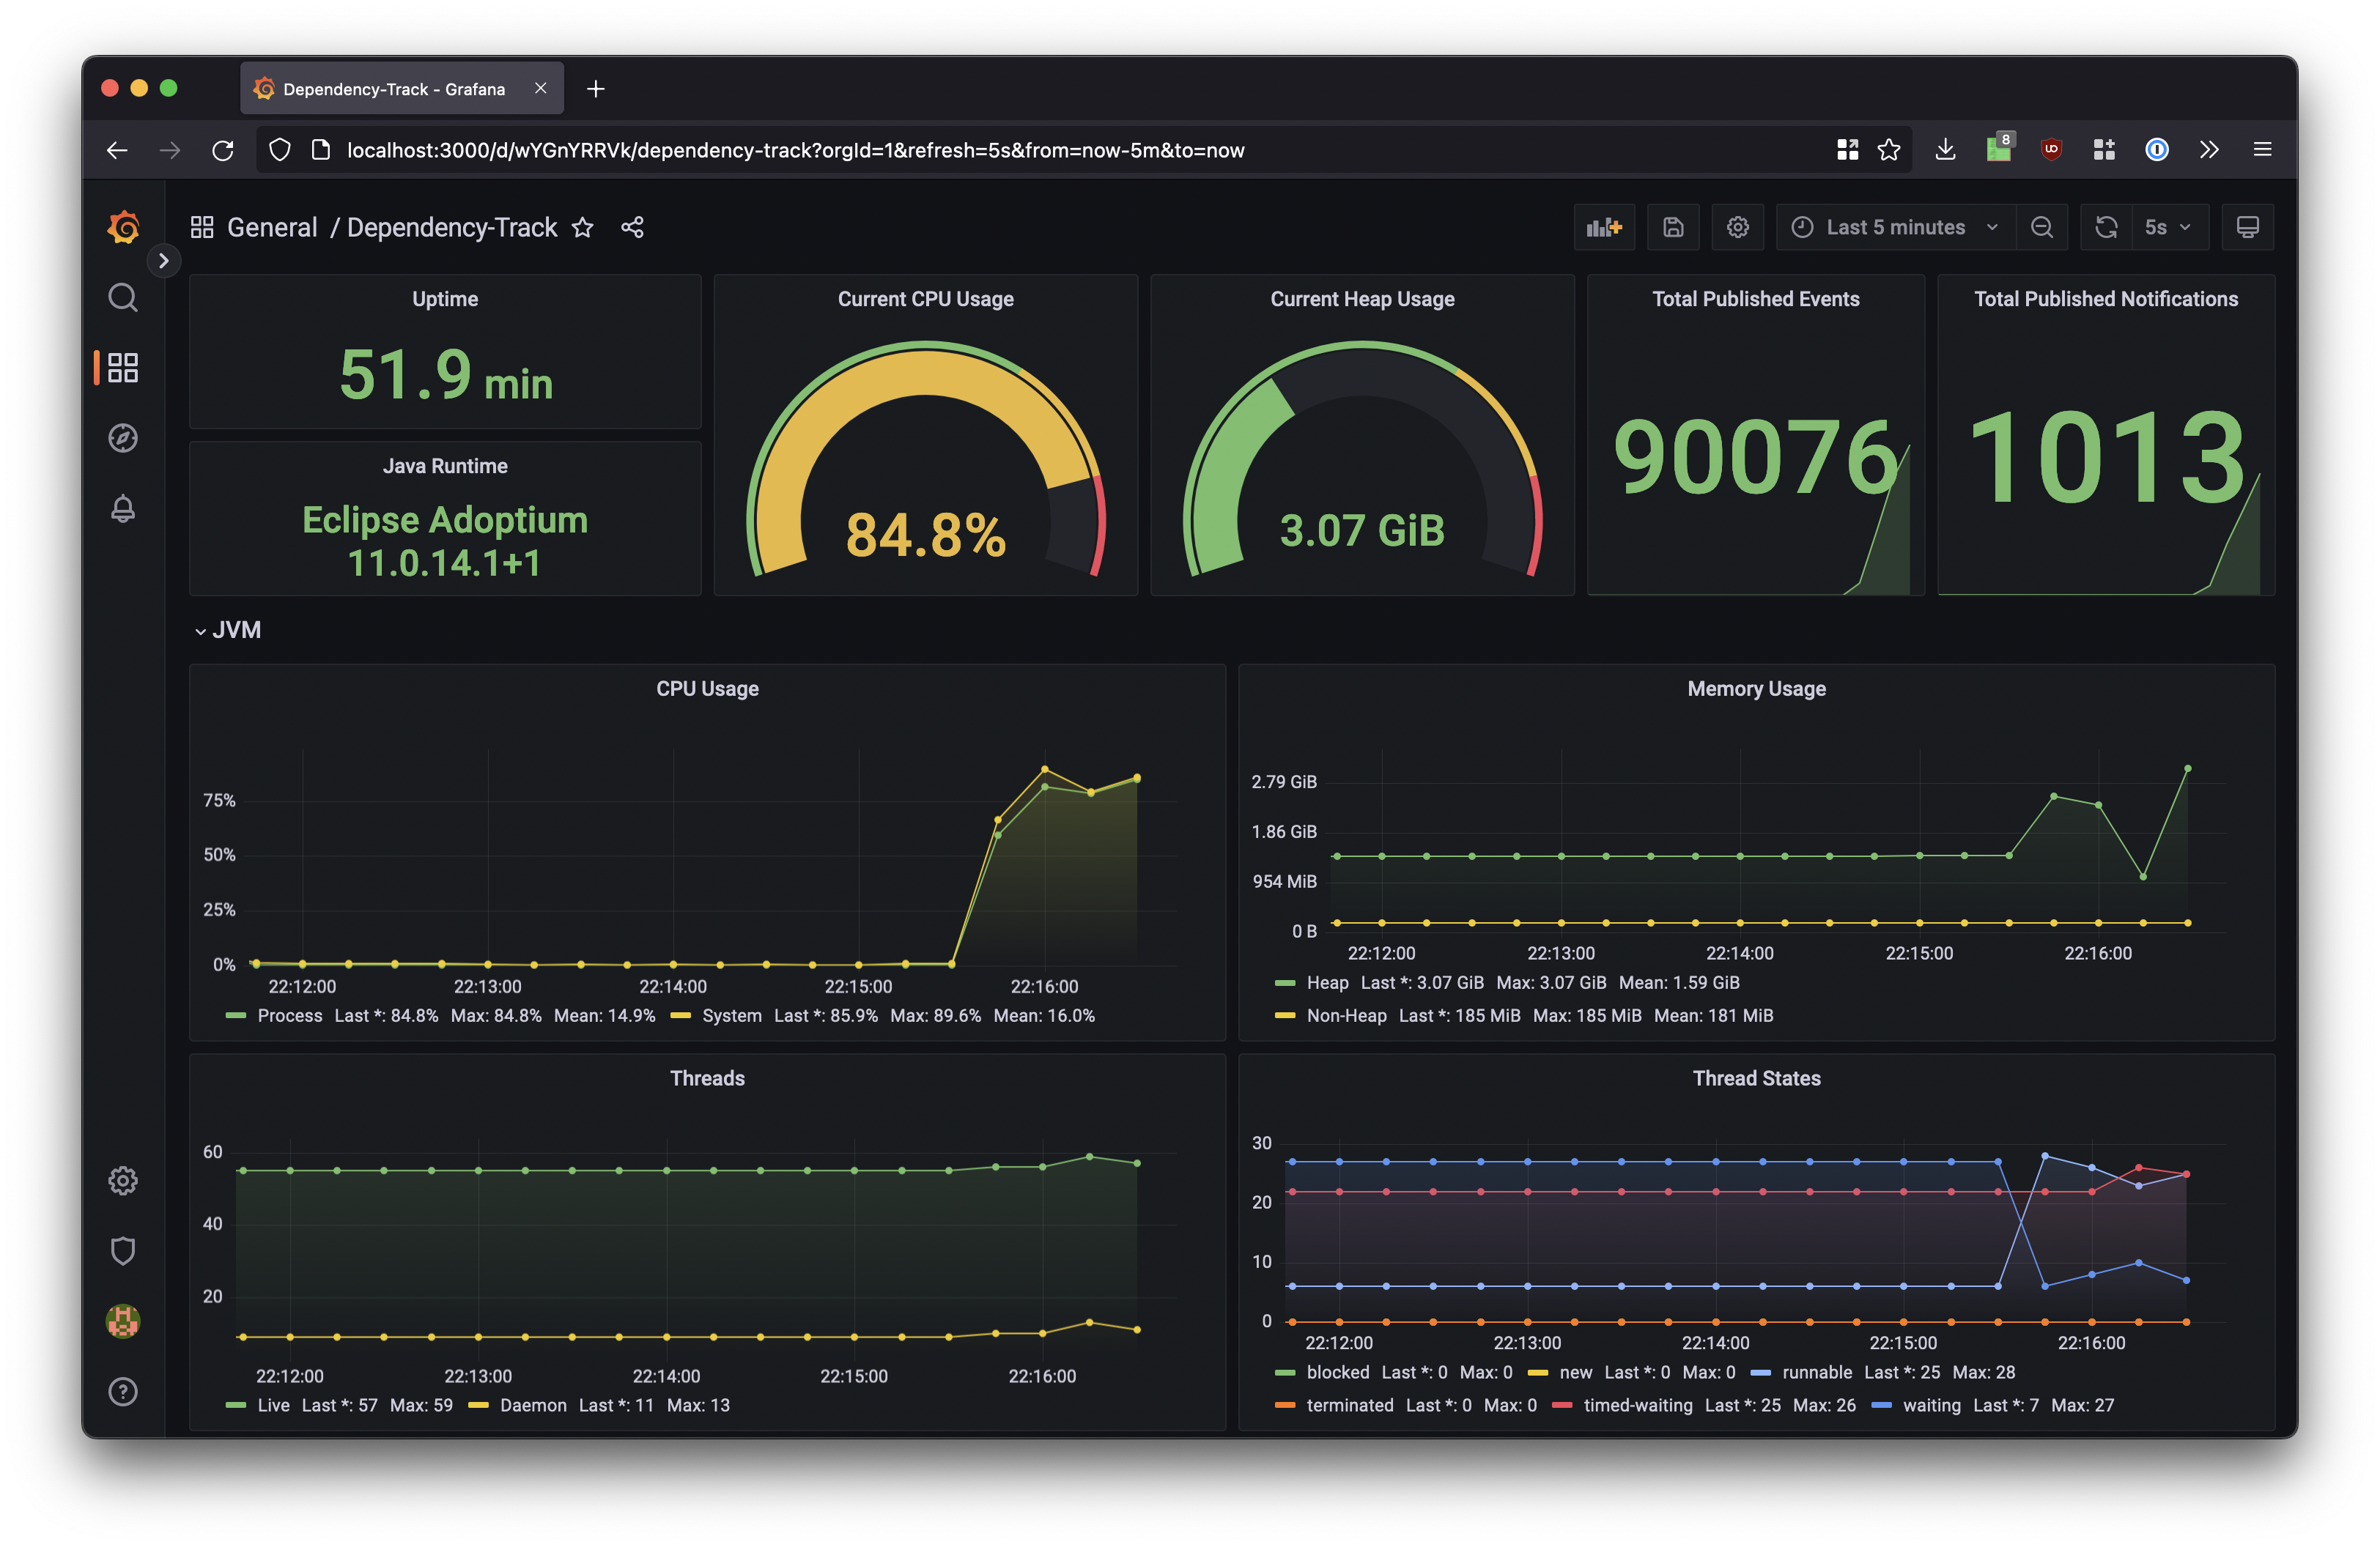Open dashboard settings gear in toolbar

1738,228
